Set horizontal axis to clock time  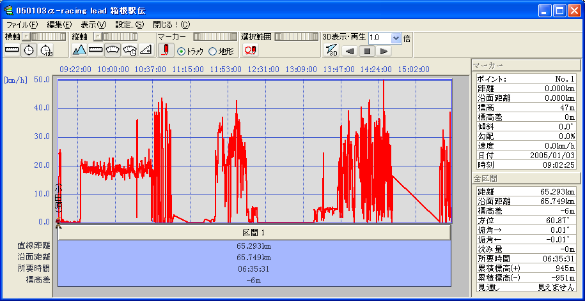click(29, 50)
